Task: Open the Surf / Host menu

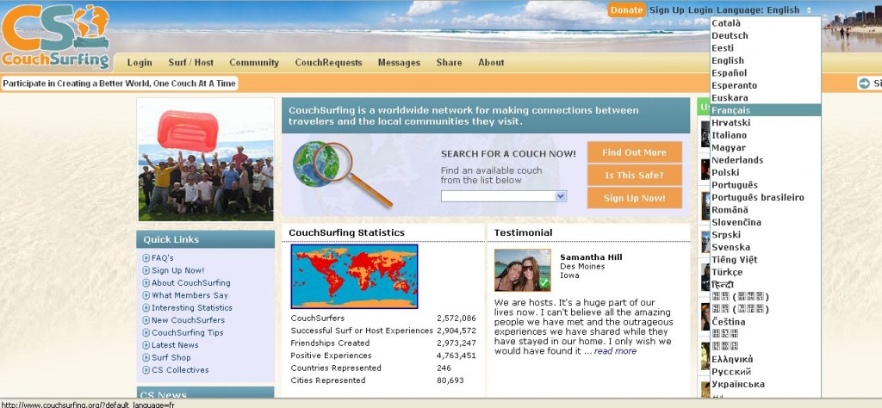Action: click(x=190, y=63)
